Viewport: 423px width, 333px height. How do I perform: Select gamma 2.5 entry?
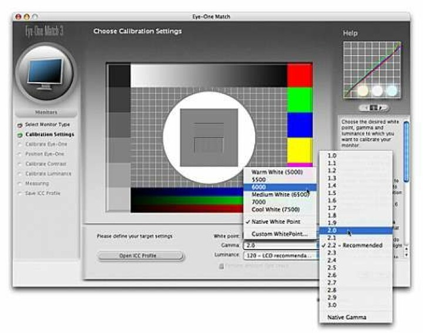pyautogui.click(x=356, y=268)
